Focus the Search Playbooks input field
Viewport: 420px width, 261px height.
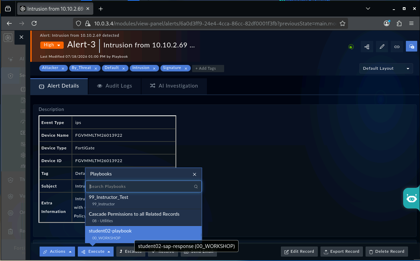pyautogui.click(x=140, y=186)
